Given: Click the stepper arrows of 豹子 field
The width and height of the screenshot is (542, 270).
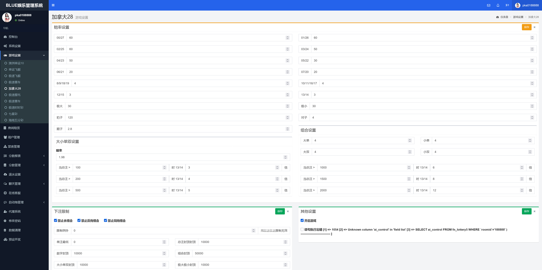Looking at the screenshot, I should [288, 118].
